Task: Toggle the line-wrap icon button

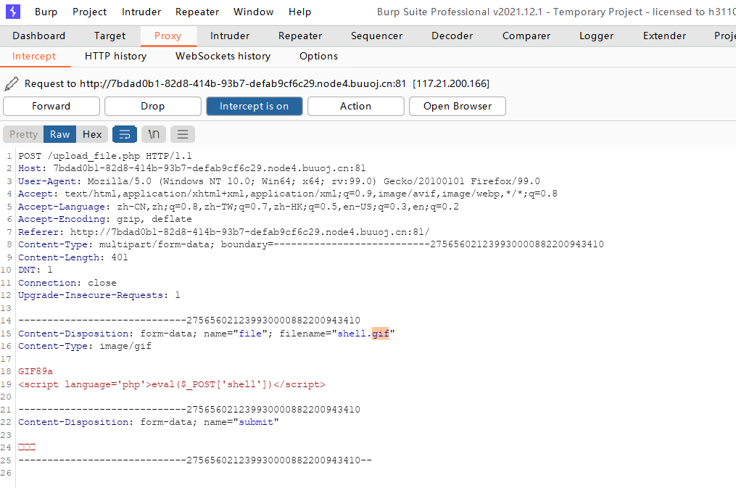Action: point(125,134)
